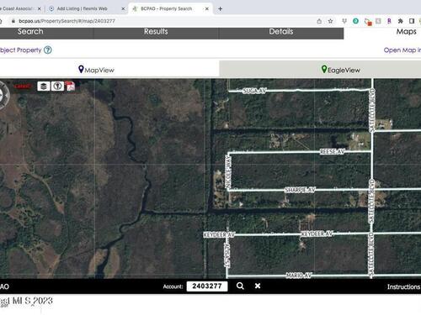Screen dimensions: 421x315
Task: Click the REESE AV street label
Action: pos(333,151)
